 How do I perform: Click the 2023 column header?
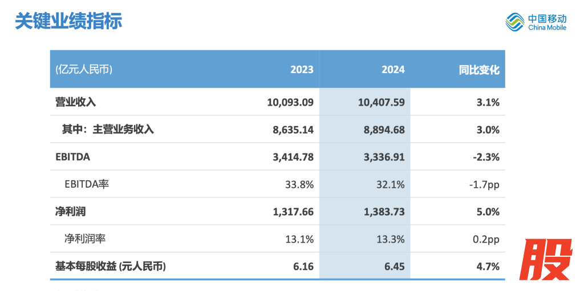point(302,70)
